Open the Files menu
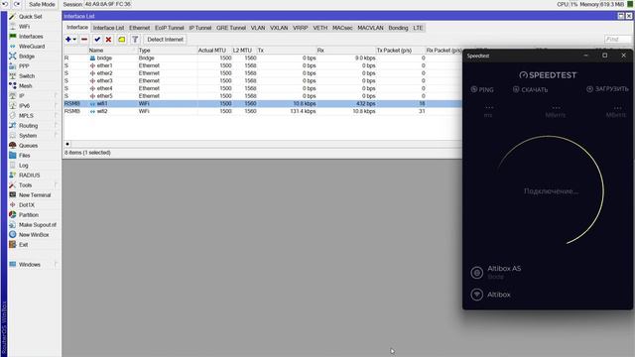The image size is (635, 357). 24,156
